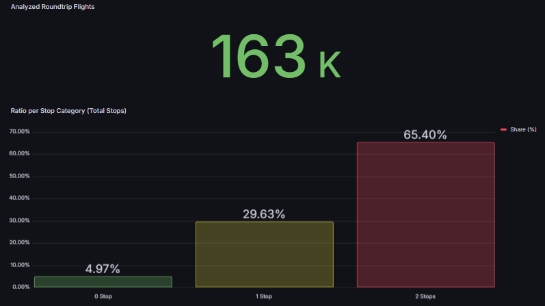Screen dimensions: 545x306
Task: Click the red Share (%) legend color swatch
Action: 504,129
